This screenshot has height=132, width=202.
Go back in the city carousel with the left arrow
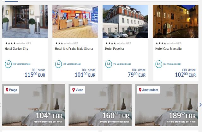click(x=1, y=105)
